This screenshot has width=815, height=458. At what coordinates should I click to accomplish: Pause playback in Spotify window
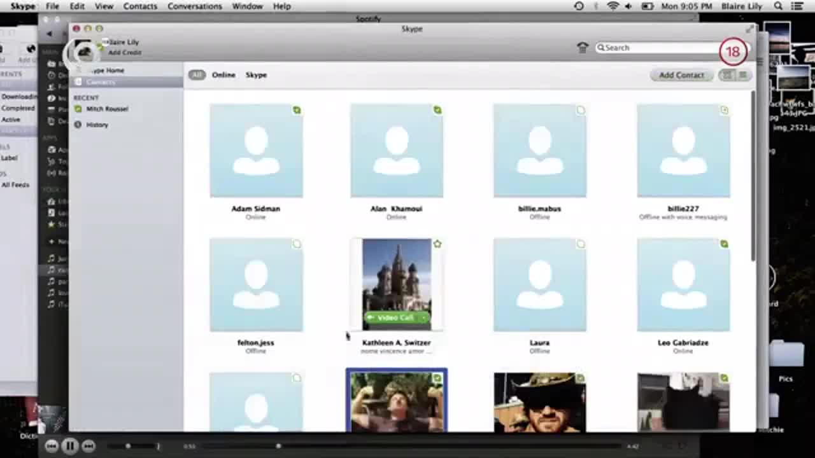pos(70,446)
